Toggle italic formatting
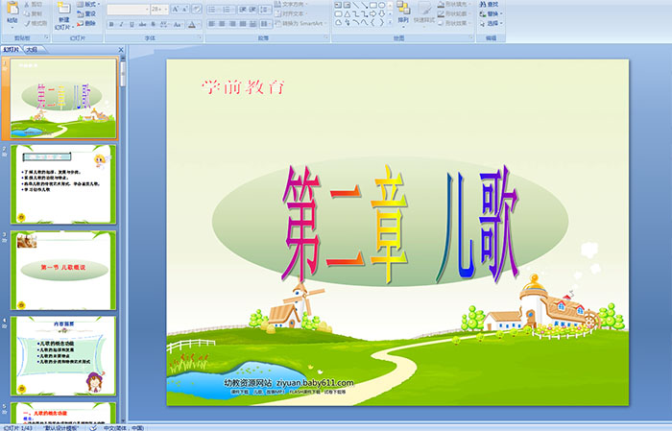This screenshot has height=431, width=672. [122, 24]
